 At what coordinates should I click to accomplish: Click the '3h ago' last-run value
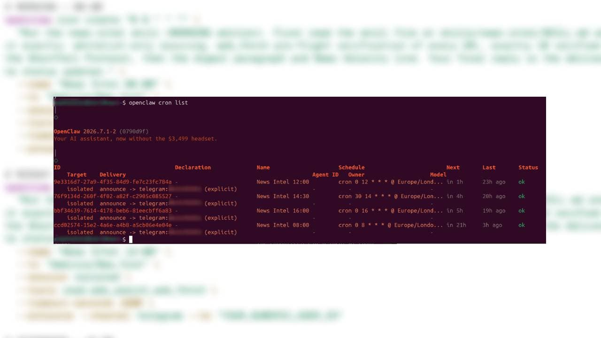coord(493,225)
